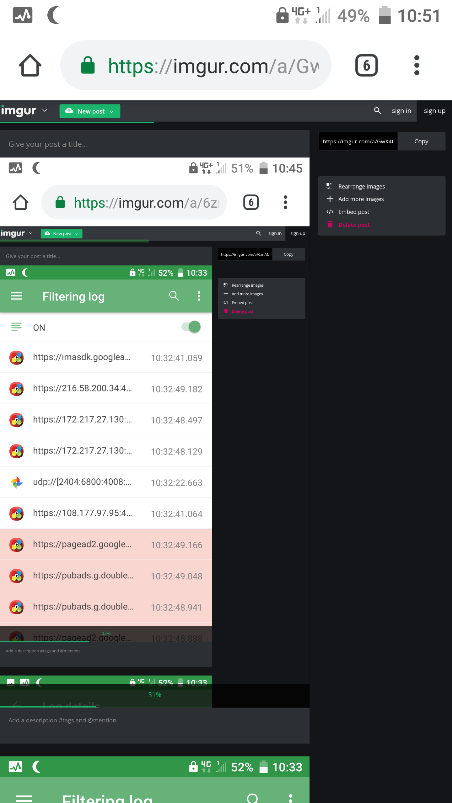Click the post title input field

click(154, 144)
